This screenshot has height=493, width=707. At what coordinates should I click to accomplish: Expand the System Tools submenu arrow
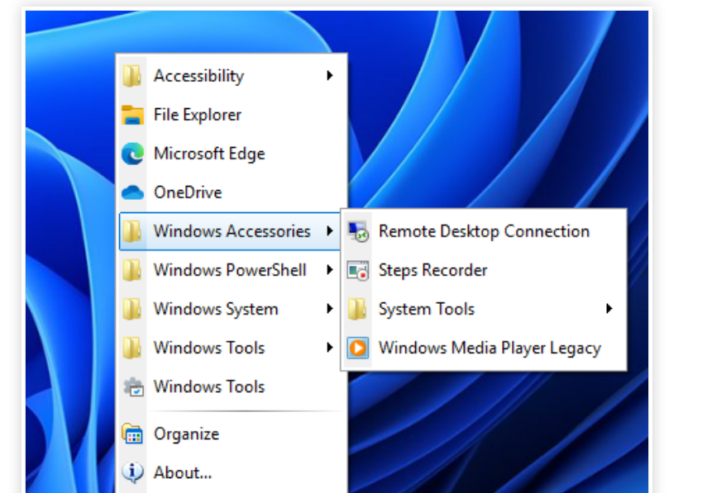click(609, 309)
